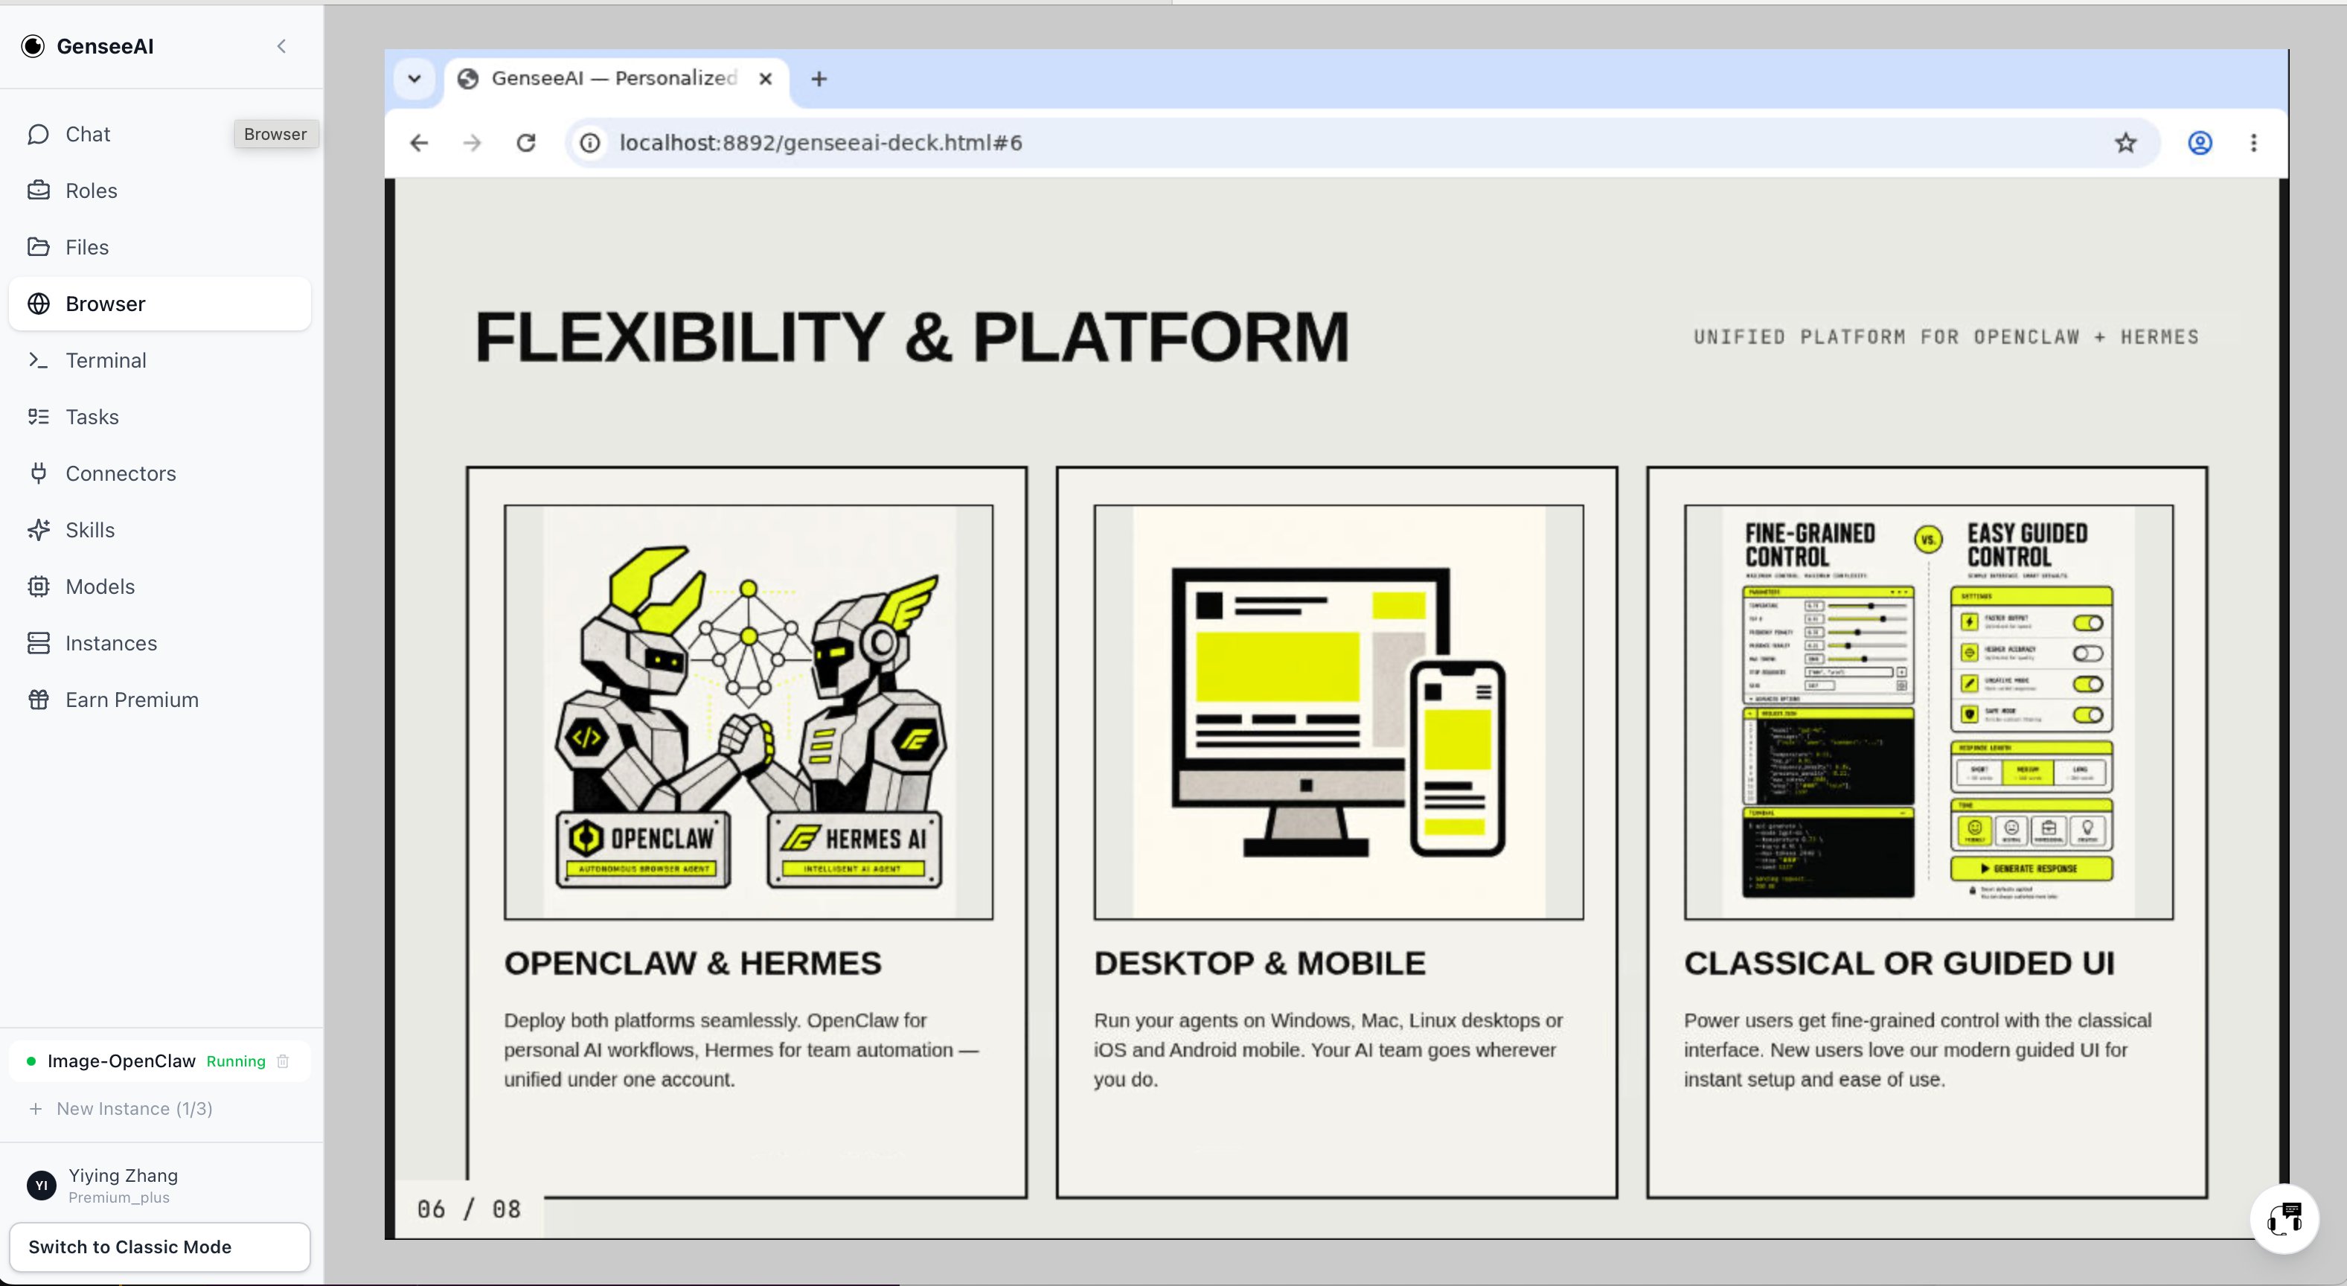The image size is (2347, 1286).
Task: Click the Browser globe icon
Action: 38,304
